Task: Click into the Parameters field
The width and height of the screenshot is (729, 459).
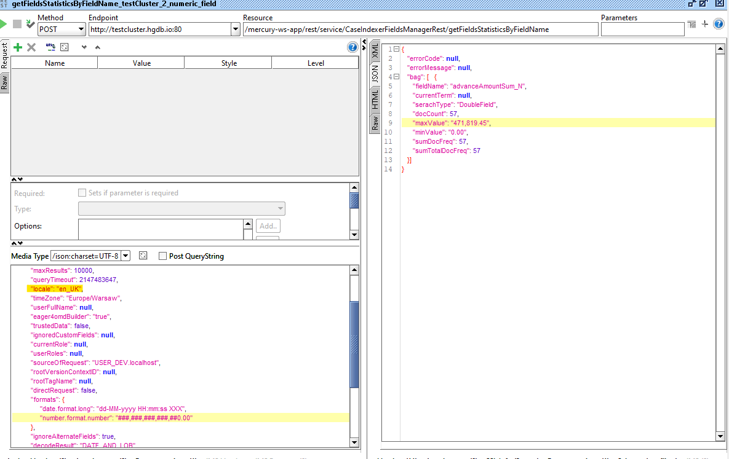Action: 642,29
